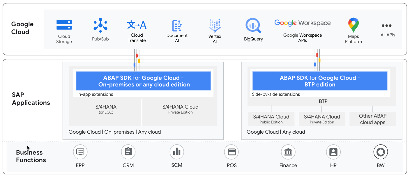Select the POS icon
This screenshot has width=410, height=177.
pyautogui.click(x=231, y=152)
